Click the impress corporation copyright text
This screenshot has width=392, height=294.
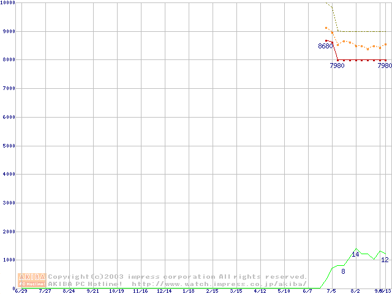(178, 277)
